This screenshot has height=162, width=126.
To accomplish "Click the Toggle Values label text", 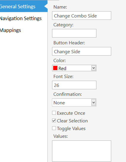I will click(71, 129).
